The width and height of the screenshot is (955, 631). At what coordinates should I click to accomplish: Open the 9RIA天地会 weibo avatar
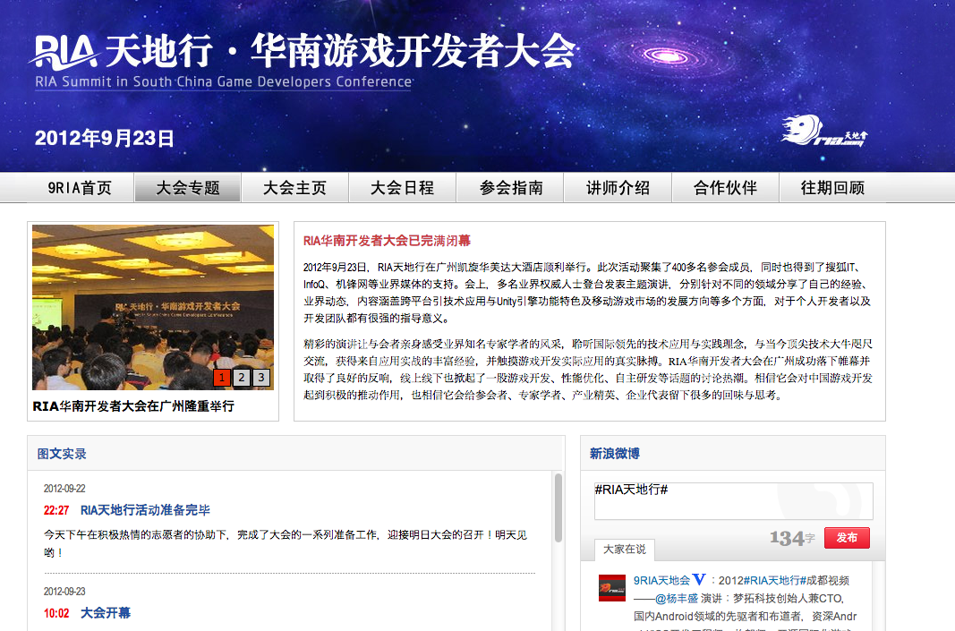[612, 588]
